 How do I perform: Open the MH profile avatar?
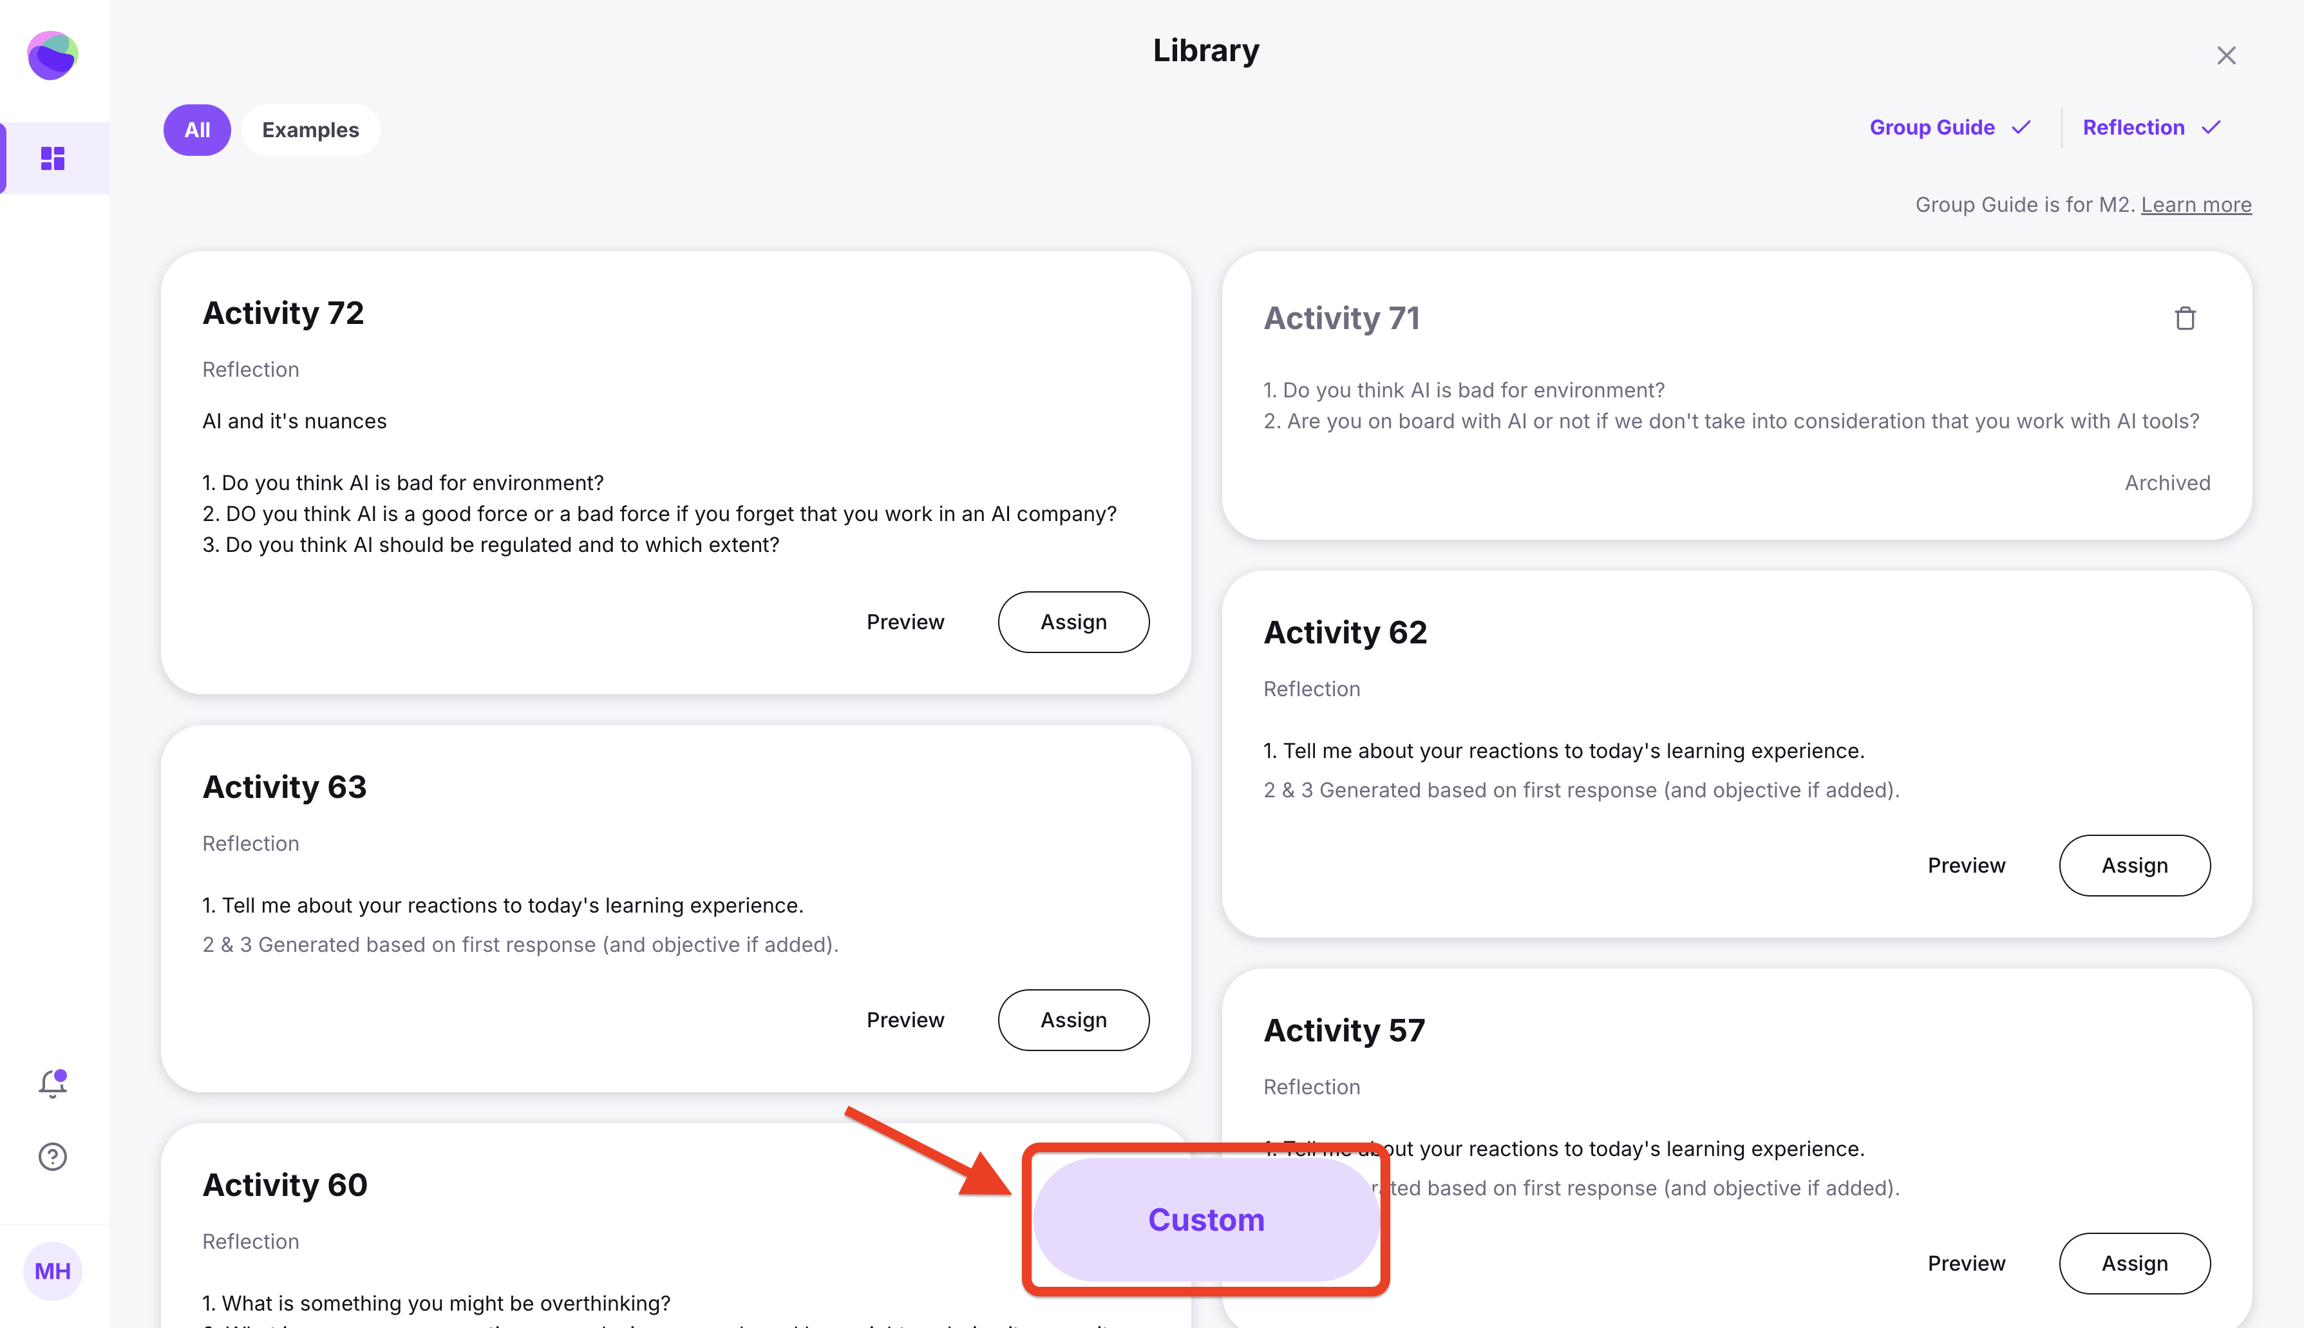pos(53,1271)
